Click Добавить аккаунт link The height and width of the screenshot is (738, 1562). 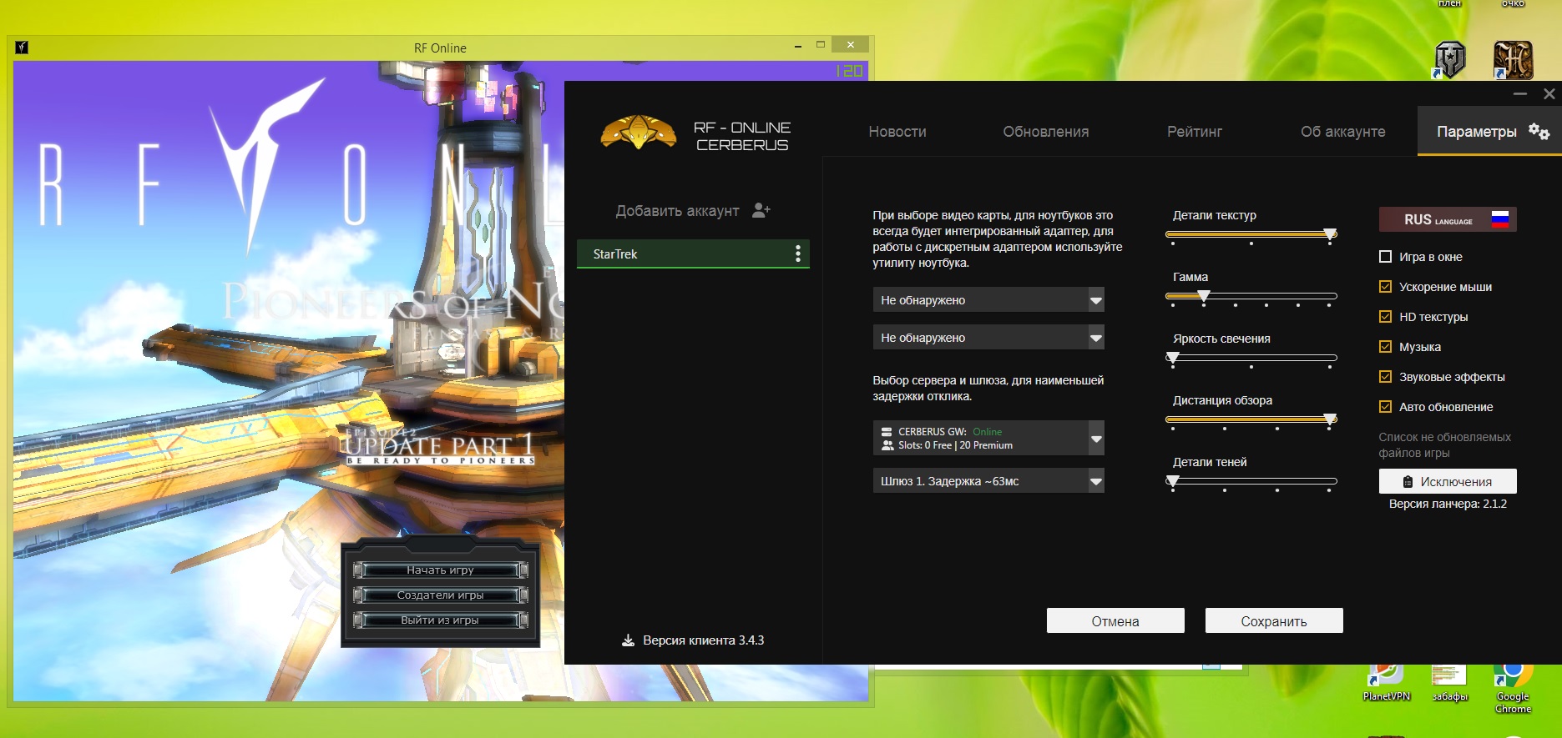pyautogui.click(x=678, y=211)
